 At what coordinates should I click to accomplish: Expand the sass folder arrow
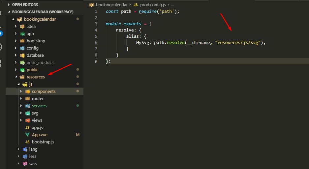(18, 164)
